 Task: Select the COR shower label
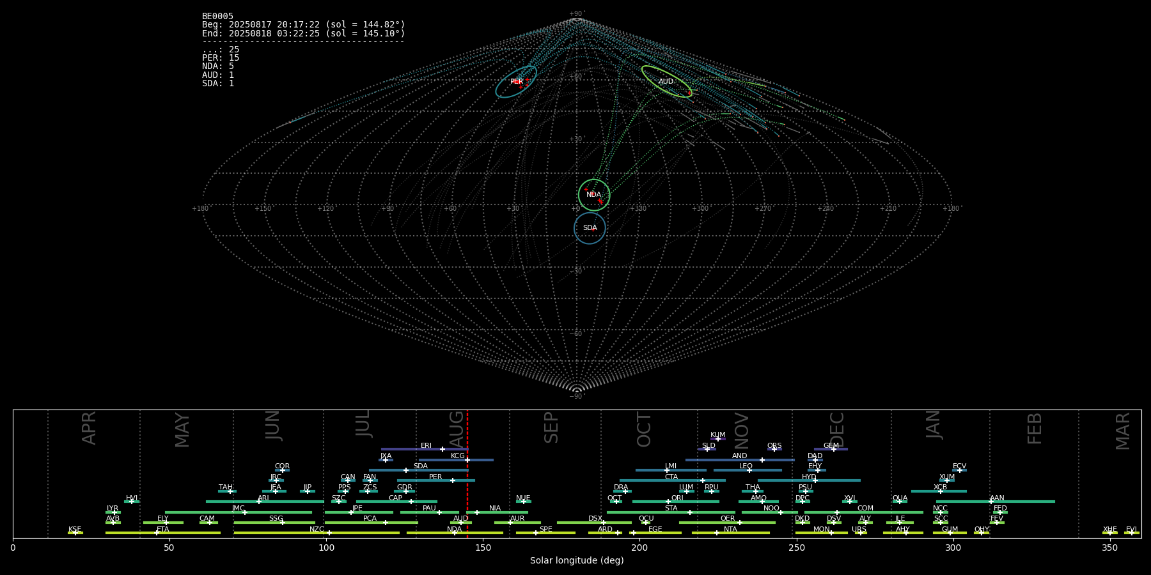pyautogui.click(x=282, y=466)
